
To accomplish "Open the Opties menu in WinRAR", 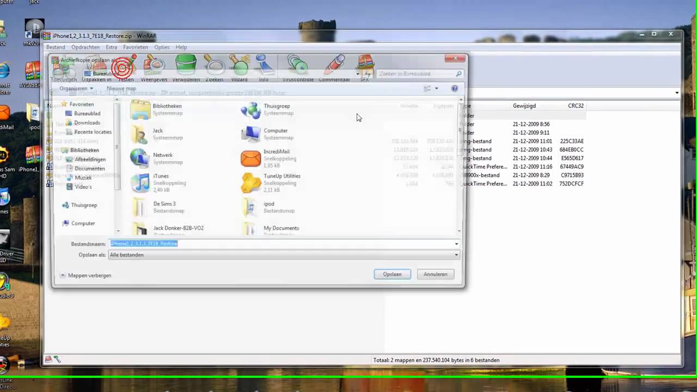I will (162, 47).
